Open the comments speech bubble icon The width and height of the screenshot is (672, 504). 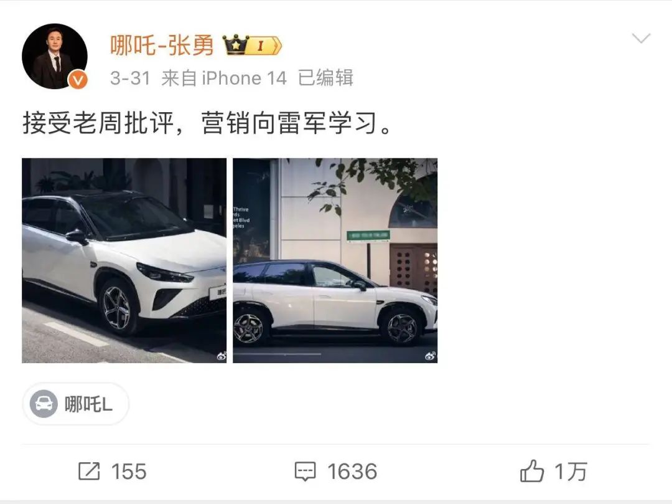[x=305, y=472]
